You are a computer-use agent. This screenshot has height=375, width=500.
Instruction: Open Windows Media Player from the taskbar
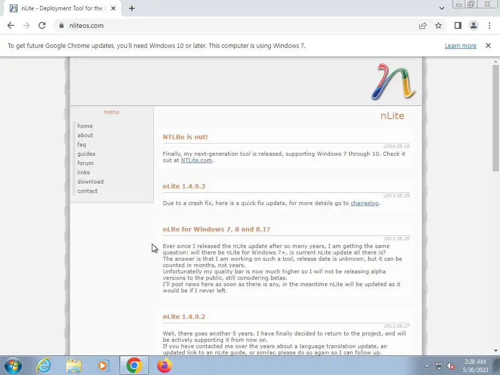click(x=103, y=365)
